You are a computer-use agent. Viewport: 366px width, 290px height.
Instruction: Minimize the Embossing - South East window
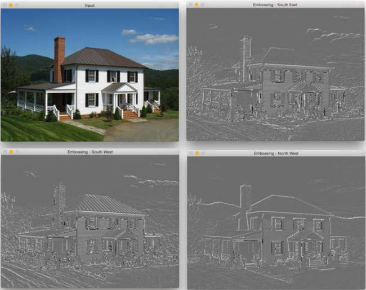click(x=197, y=4)
